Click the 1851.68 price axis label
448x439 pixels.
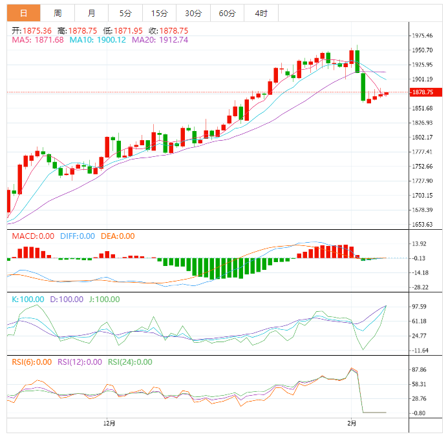click(x=422, y=108)
